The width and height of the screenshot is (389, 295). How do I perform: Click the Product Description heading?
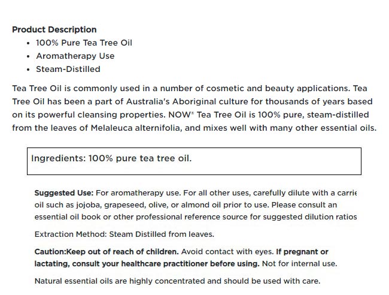(54, 29)
